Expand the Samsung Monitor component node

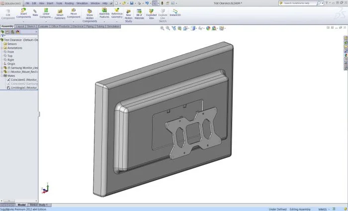pyautogui.click(x=2, y=68)
